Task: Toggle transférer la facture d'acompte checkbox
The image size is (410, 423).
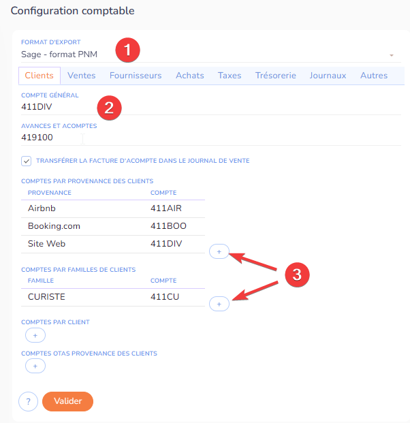Action: (27, 161)
